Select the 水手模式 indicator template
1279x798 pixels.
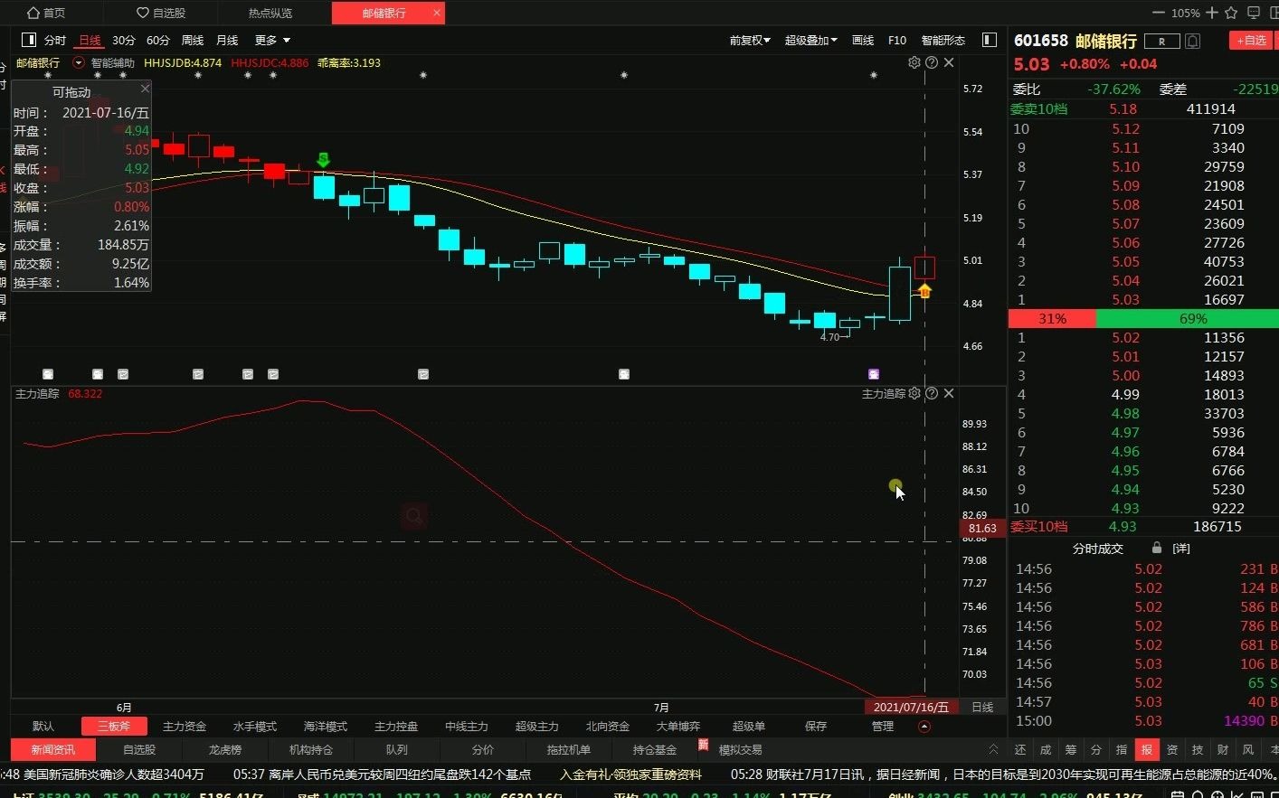click(x=255, y=727)
